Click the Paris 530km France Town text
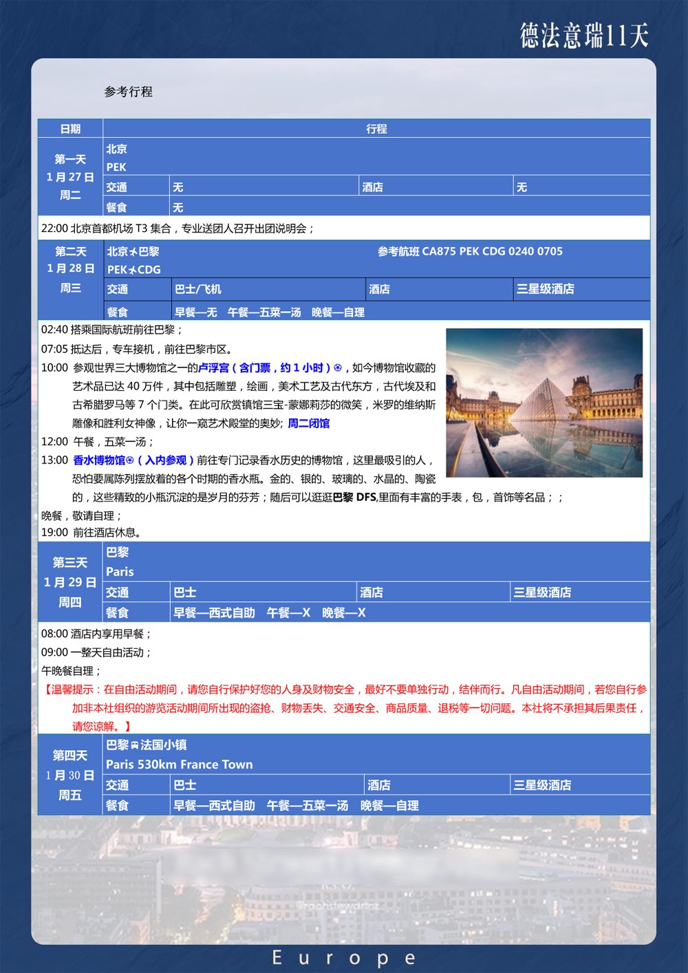Screen dimensions: 688x973 coord(180,764)
